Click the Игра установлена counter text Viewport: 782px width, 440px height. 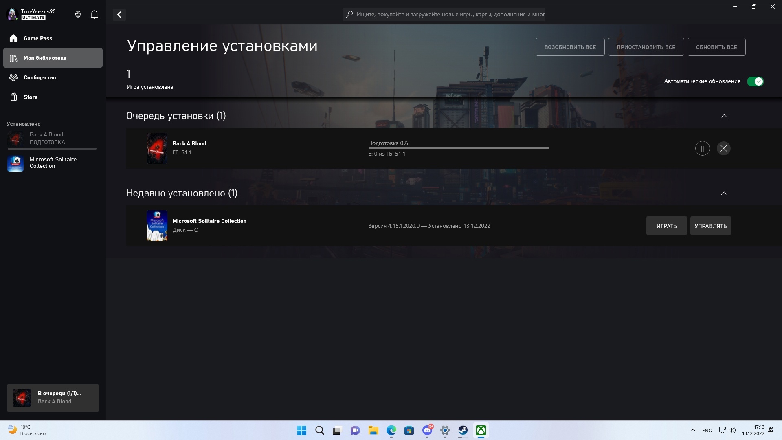tap(150, 87)
